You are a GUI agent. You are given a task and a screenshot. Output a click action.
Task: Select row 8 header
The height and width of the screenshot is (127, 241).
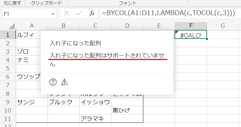click(8, 94)
